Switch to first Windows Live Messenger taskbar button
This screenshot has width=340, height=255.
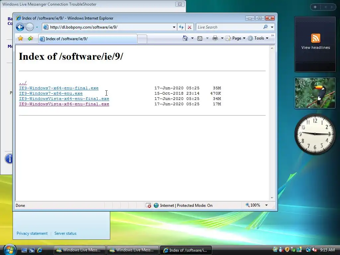(x=79, y=250)
